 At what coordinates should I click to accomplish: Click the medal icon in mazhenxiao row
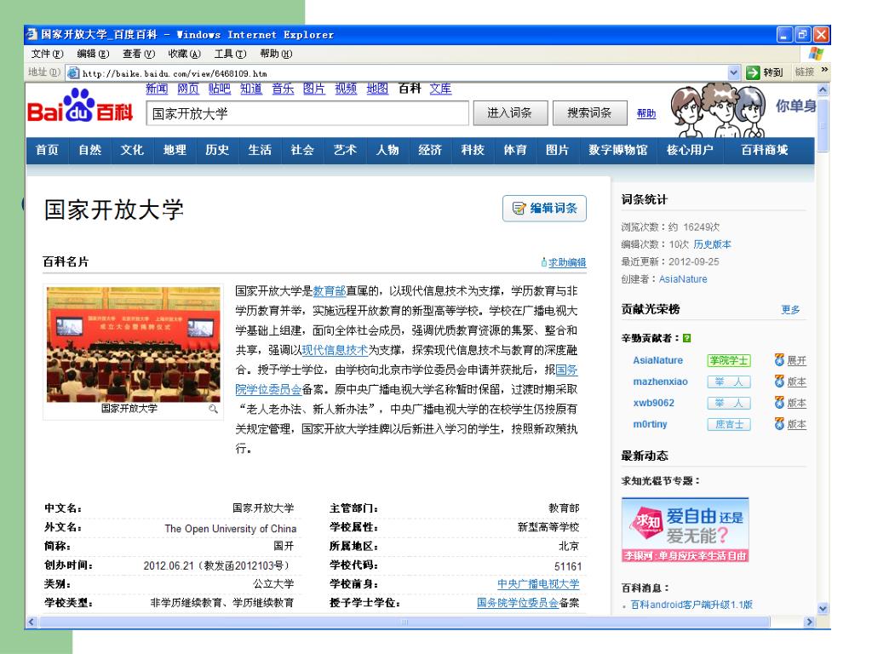779,381
